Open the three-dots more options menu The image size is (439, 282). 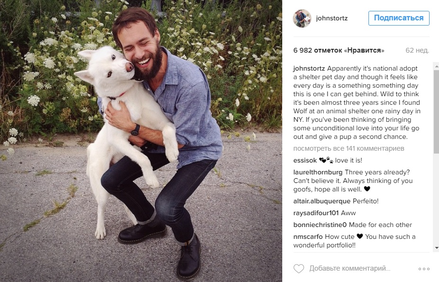[424, 269]
